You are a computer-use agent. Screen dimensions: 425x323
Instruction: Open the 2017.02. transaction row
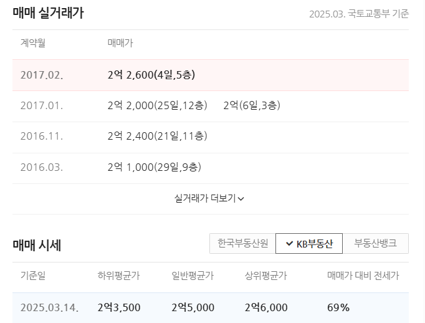pyautogui.click(x=211, y=75)
